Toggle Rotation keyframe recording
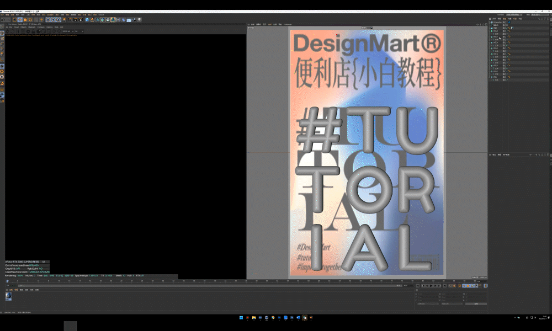Image resolution: width=552 pixels, height=331 pixels. point(472,286)
